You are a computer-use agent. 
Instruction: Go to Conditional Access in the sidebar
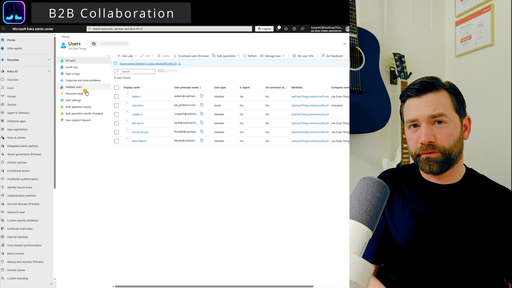(18, 171)
